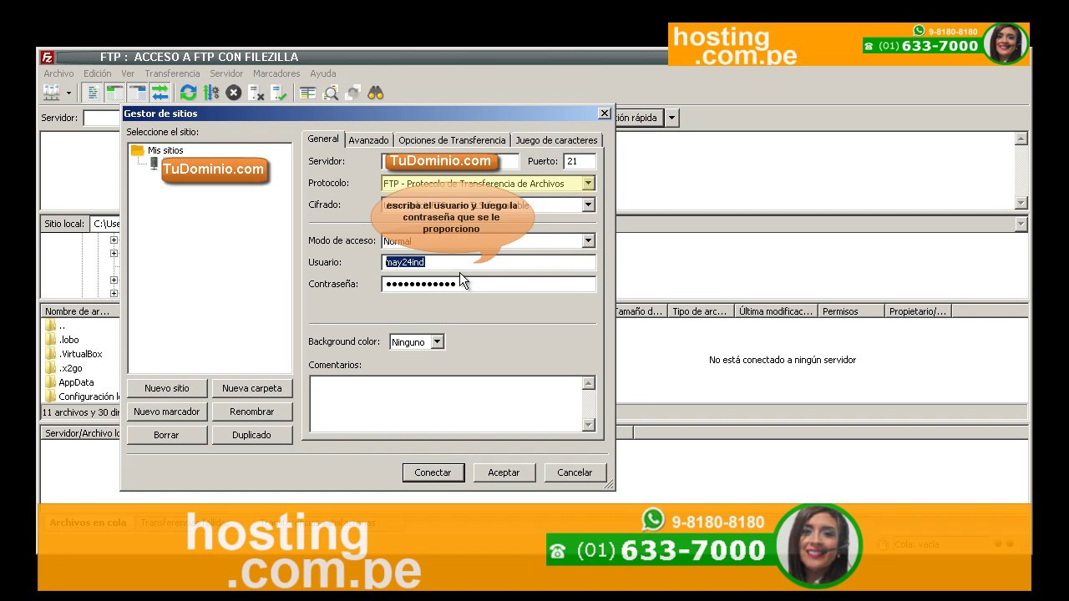Select the .lobo folder in local list
Image resolution: width=1069 pixels, height=601 pixels.
pyautogui.click(x=68, y=340)
